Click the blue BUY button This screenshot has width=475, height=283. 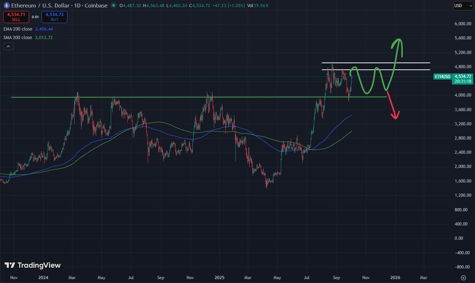pyautogui.click(x=54, y=17)
